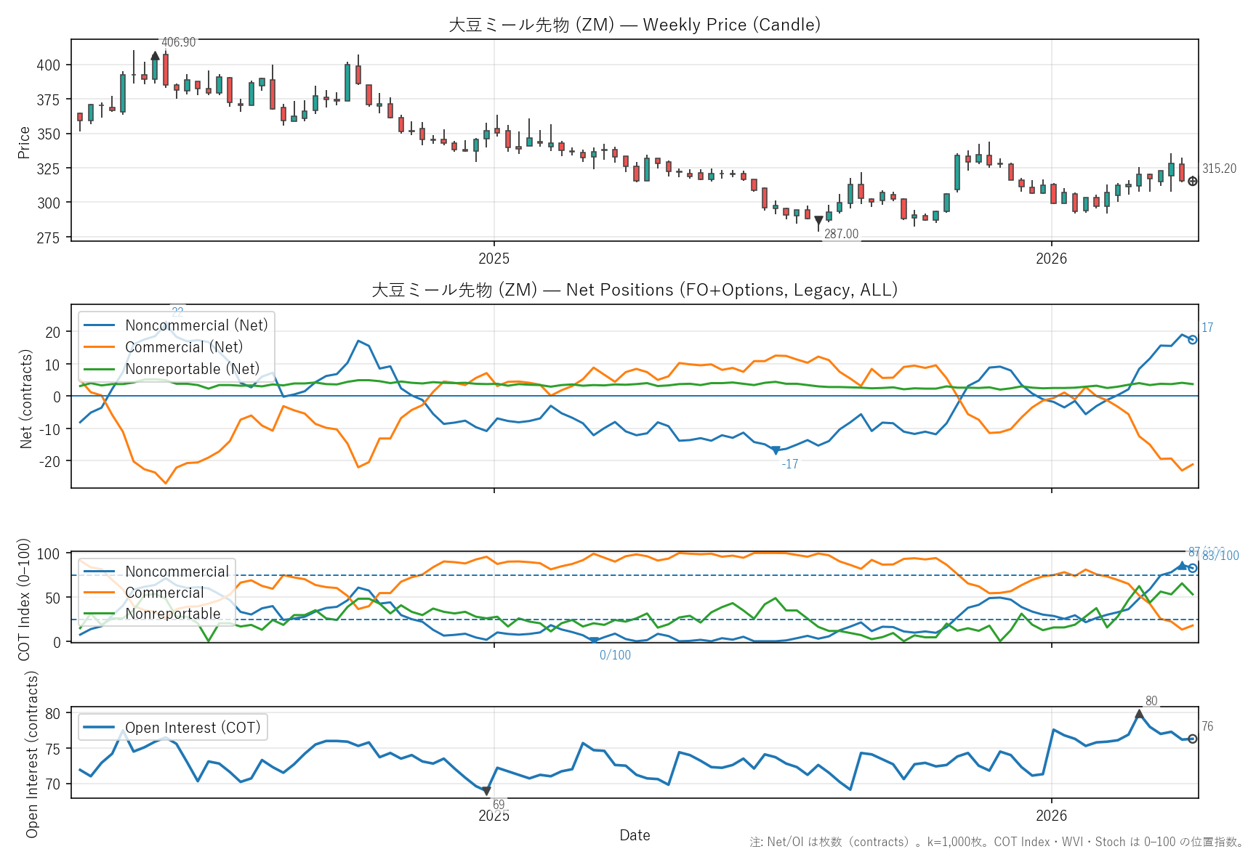Click the price low triangle marker at 287.00

818,220
